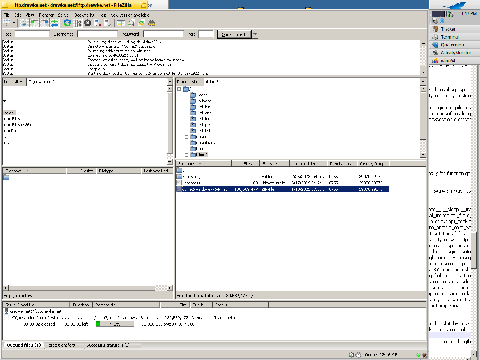Switch to wine64 in the Deskbar
Screen dimensions: 480x360
pos(454,60)
